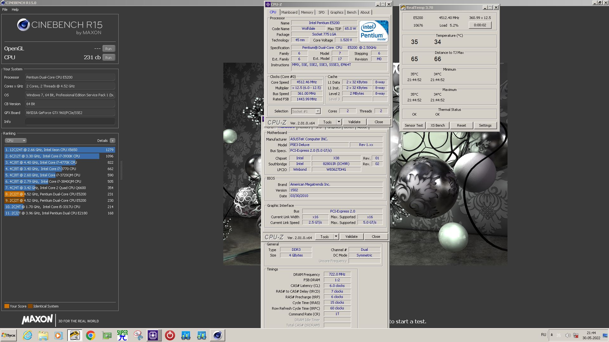609x342 pixels.
Task: Open network status tray icon
Action: click(x=576, y=335)
